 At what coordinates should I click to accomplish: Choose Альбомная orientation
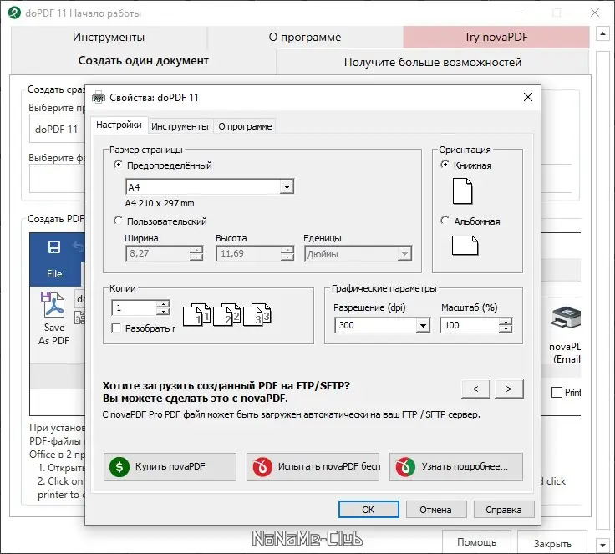click(445, 221)
